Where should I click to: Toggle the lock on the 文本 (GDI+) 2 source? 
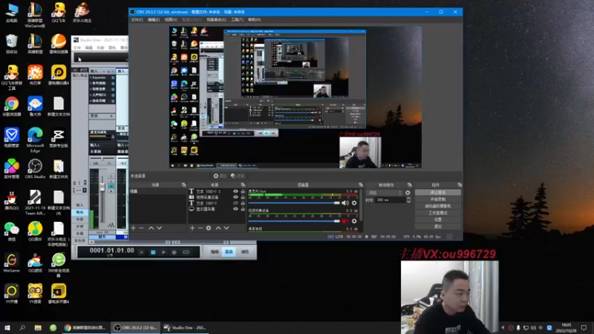point(243,191)
